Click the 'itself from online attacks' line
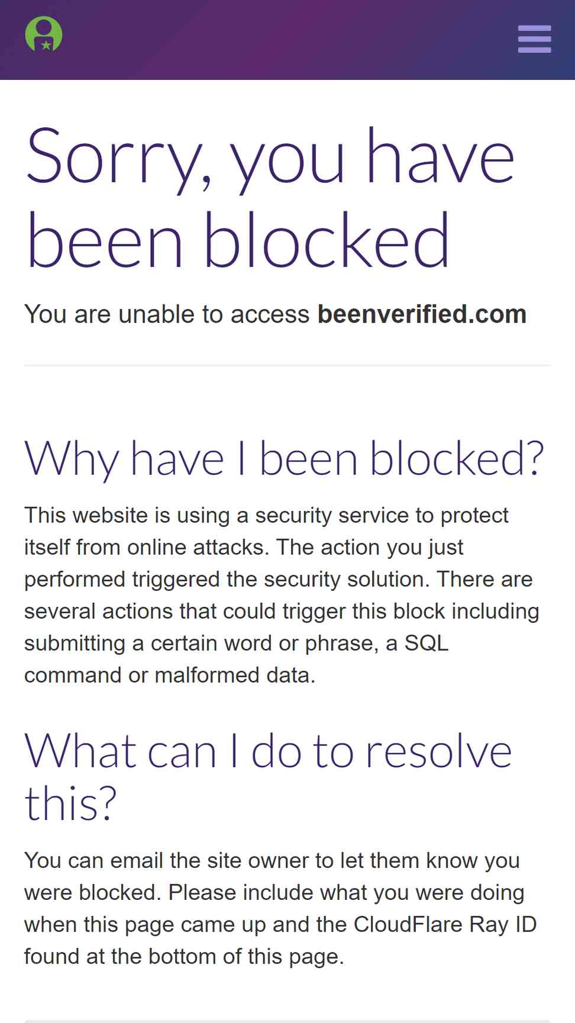 (244, 547)
